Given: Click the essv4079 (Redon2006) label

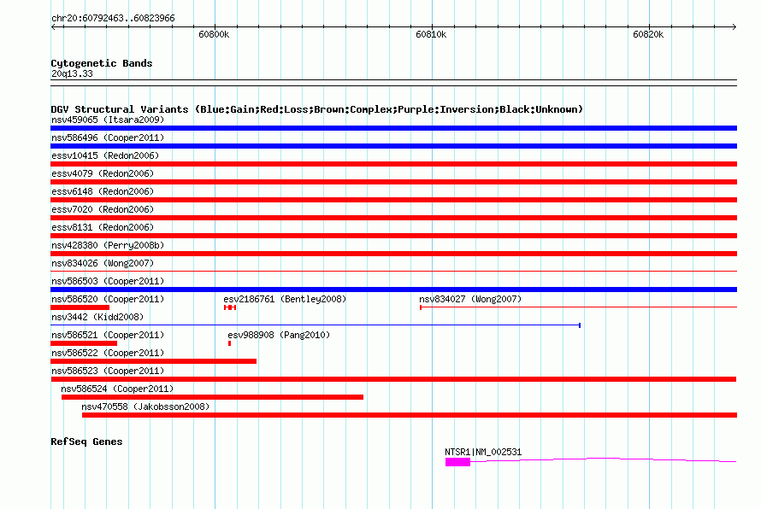Looking at the screenshot, I should point(103,173).
